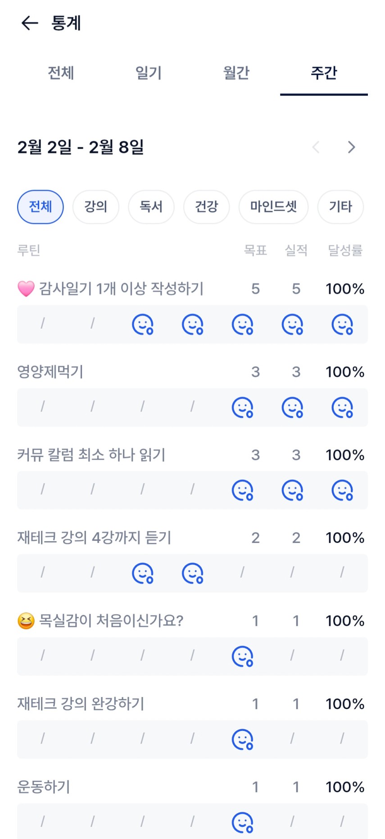Go to the previous week with left chevron
Screen dimensions: 385x839
[x=316, y=147]
